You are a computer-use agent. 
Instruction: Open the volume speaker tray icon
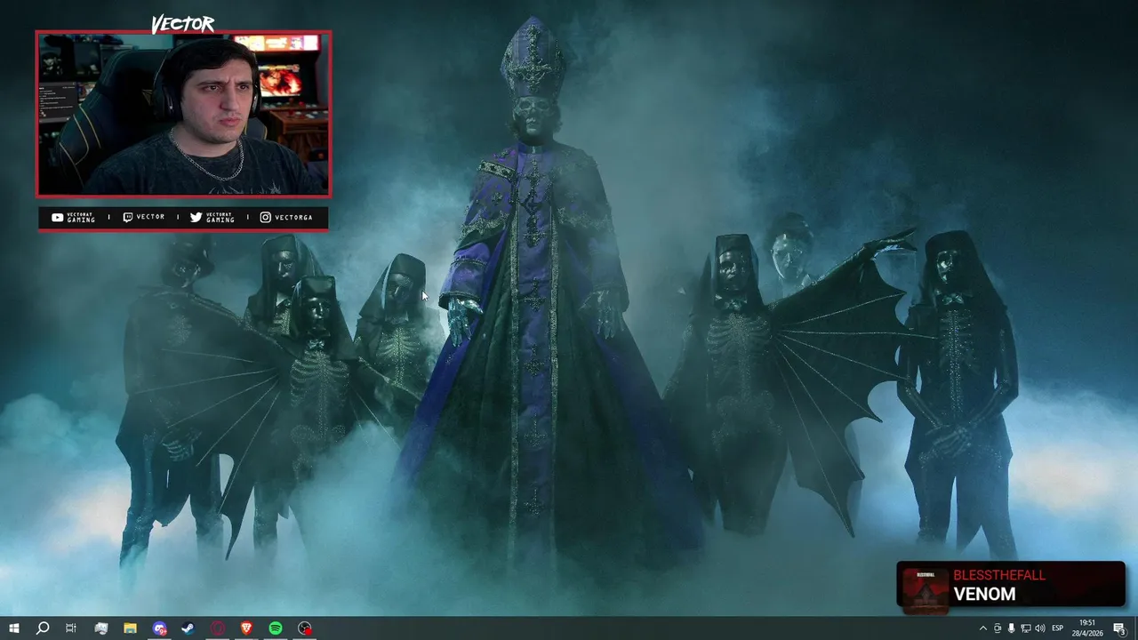point(1039,628)
